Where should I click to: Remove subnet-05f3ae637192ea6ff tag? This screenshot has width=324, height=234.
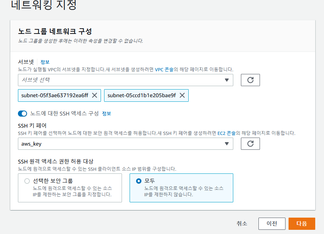(95, 95)
